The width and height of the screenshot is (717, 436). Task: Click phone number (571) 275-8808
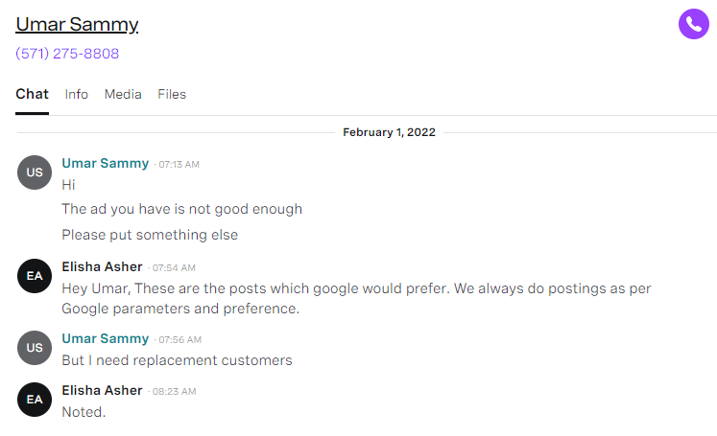[x=67, y=54]
